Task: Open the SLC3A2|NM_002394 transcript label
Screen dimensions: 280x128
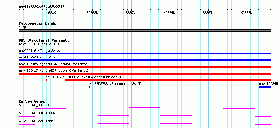Action: click(x=34, y=105)
